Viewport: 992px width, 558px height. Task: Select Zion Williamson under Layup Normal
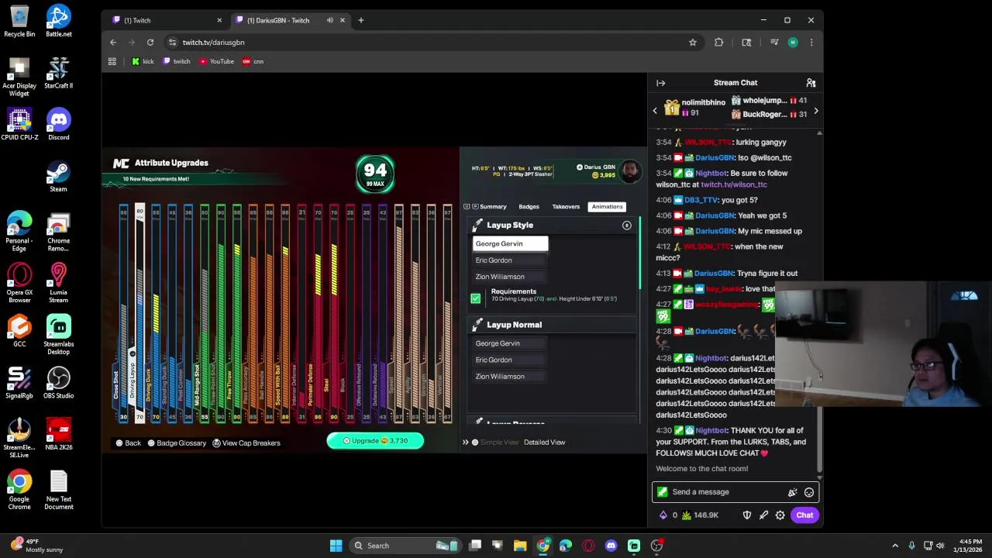click(x=510, y=377)
